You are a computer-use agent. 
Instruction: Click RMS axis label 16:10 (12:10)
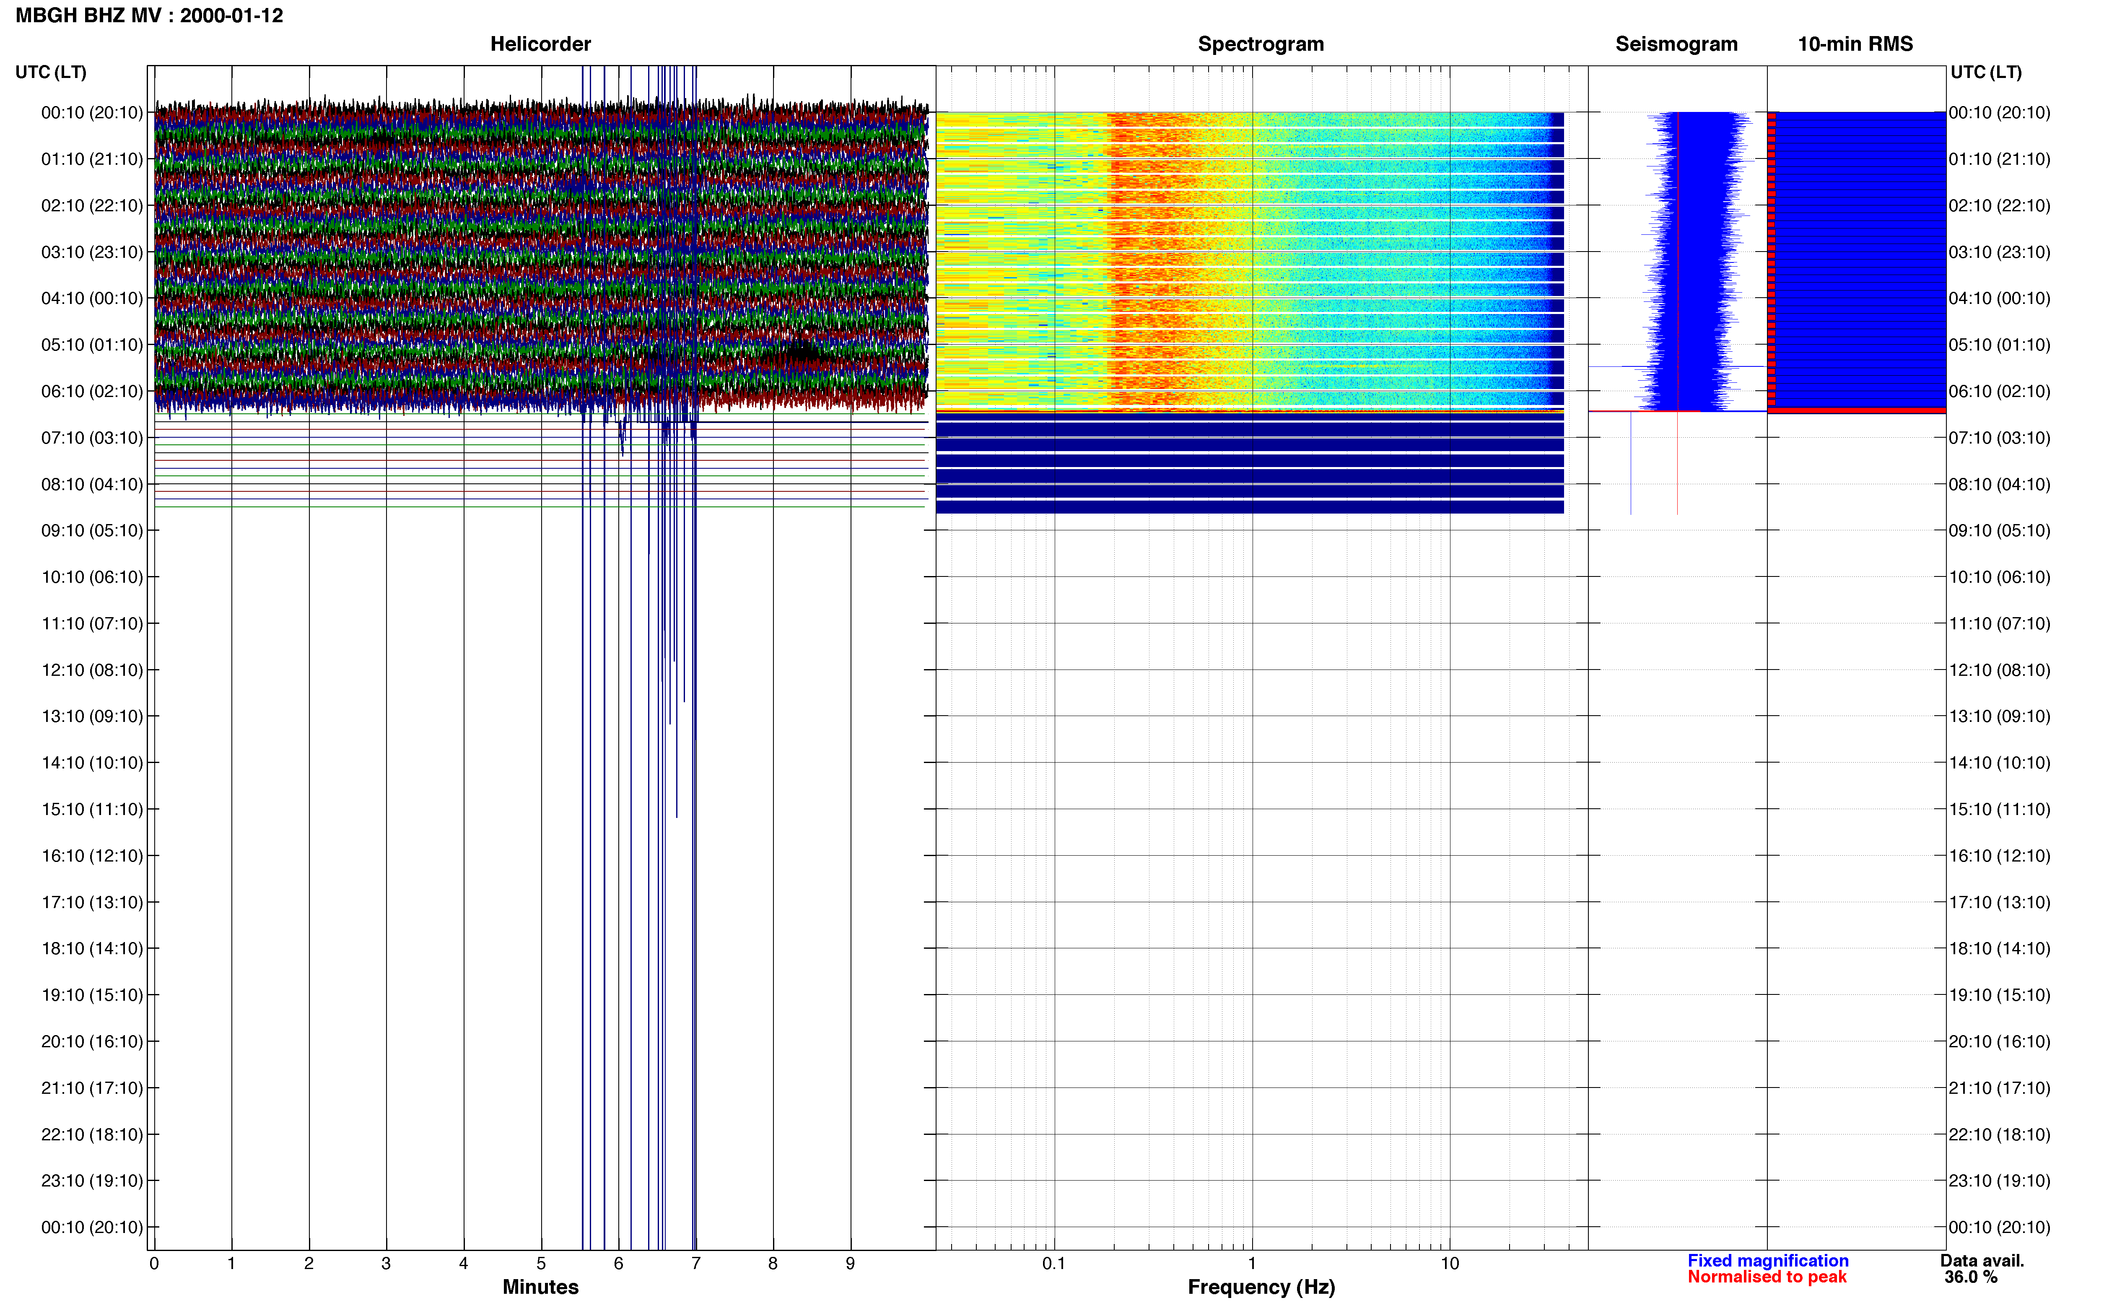tap(2000, 856)
